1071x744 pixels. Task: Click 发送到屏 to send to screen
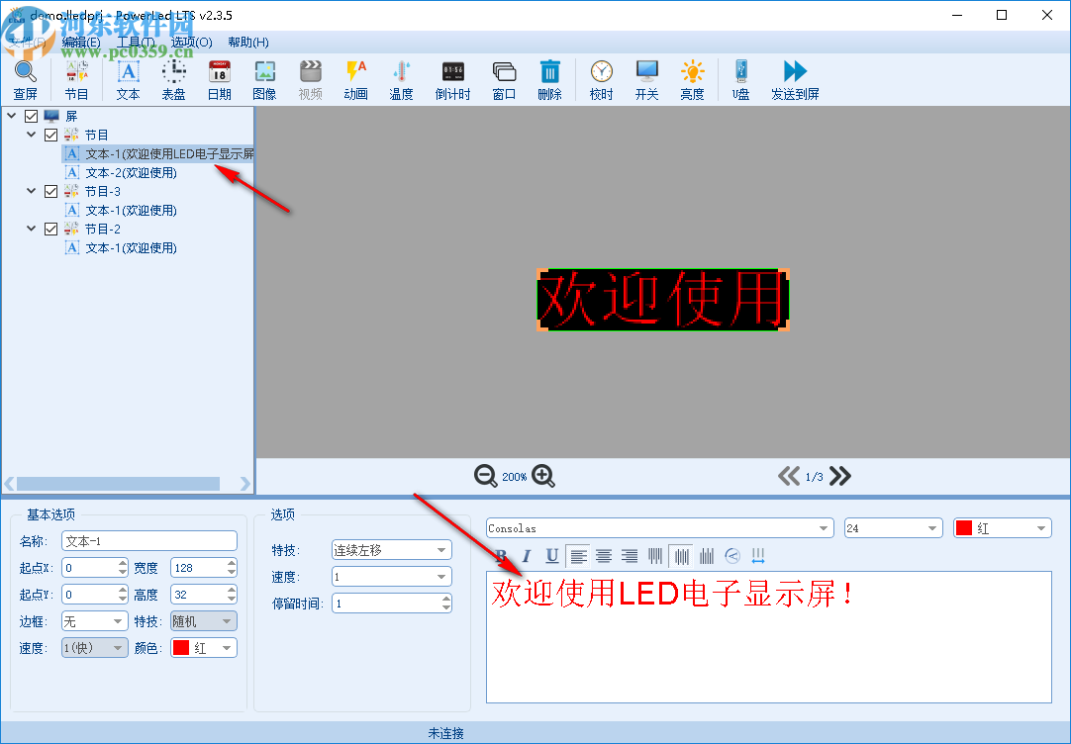(x=793, y=78)
